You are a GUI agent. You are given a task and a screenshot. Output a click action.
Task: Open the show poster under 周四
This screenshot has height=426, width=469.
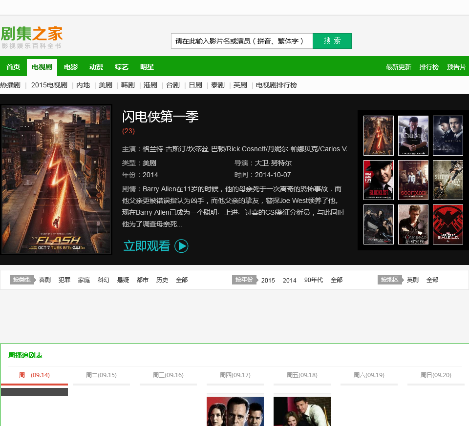235,411
